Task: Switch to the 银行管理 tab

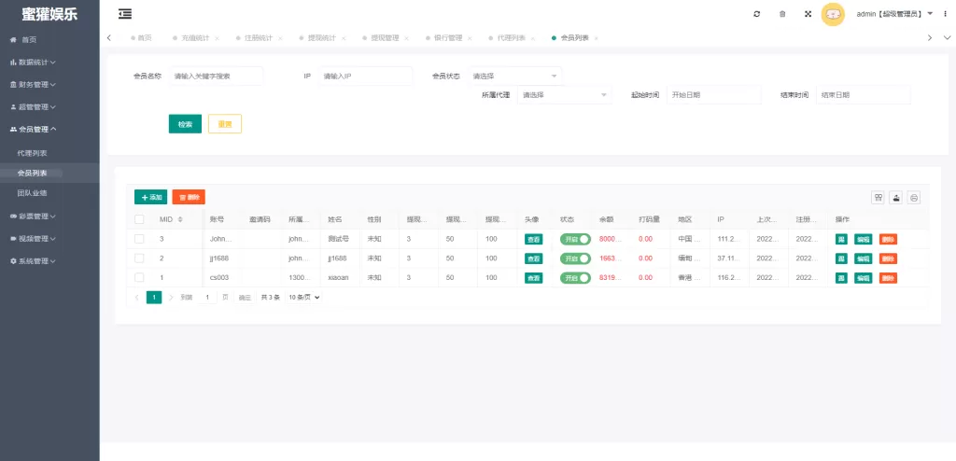Action: pos(448,38)
